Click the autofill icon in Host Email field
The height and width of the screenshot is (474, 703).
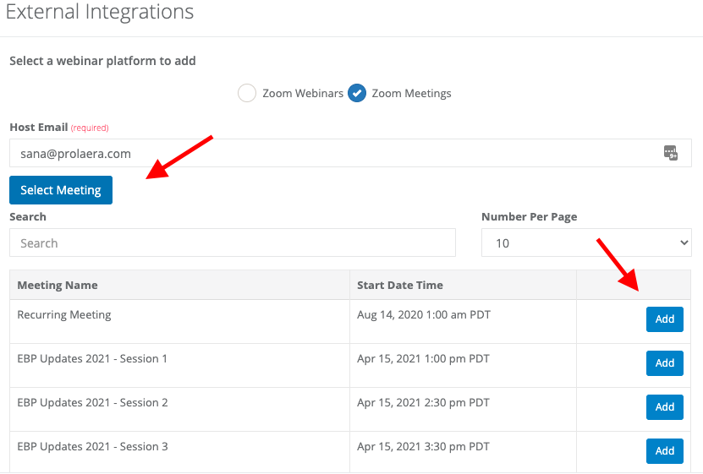[671, 153]
